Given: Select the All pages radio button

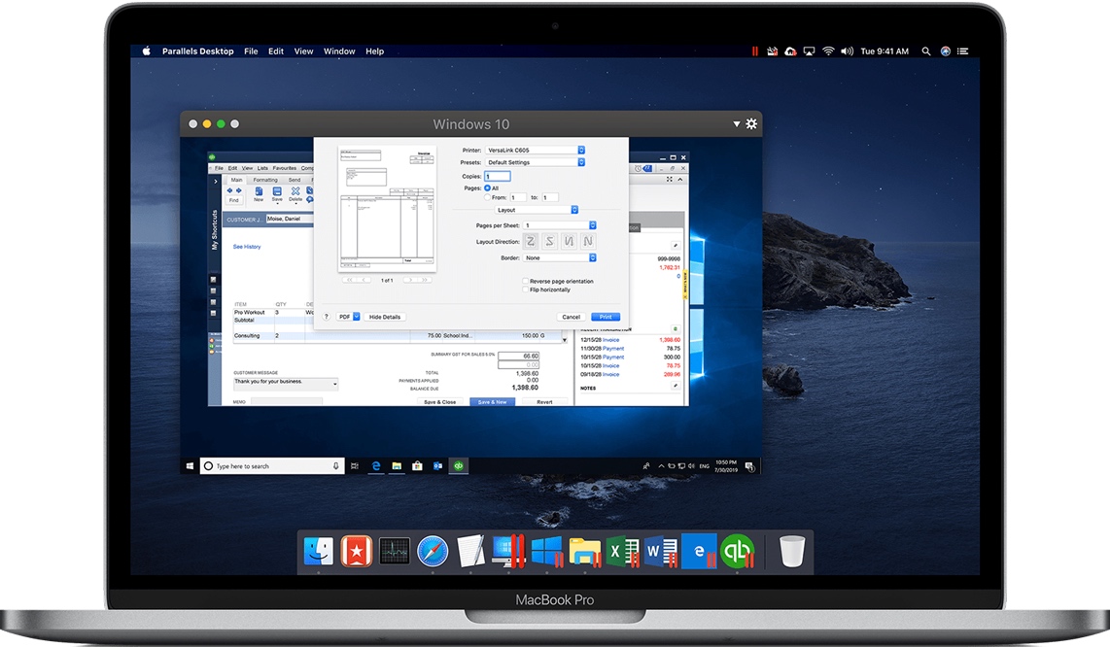Looking at the screenshot, I should [487, 188].
